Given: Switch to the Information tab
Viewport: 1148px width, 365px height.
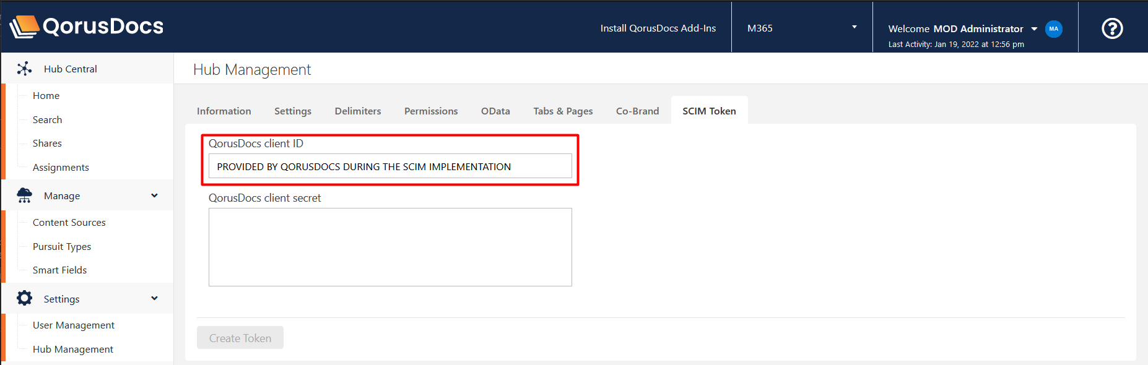Looking at the screenshot, I should pos(224,111).
